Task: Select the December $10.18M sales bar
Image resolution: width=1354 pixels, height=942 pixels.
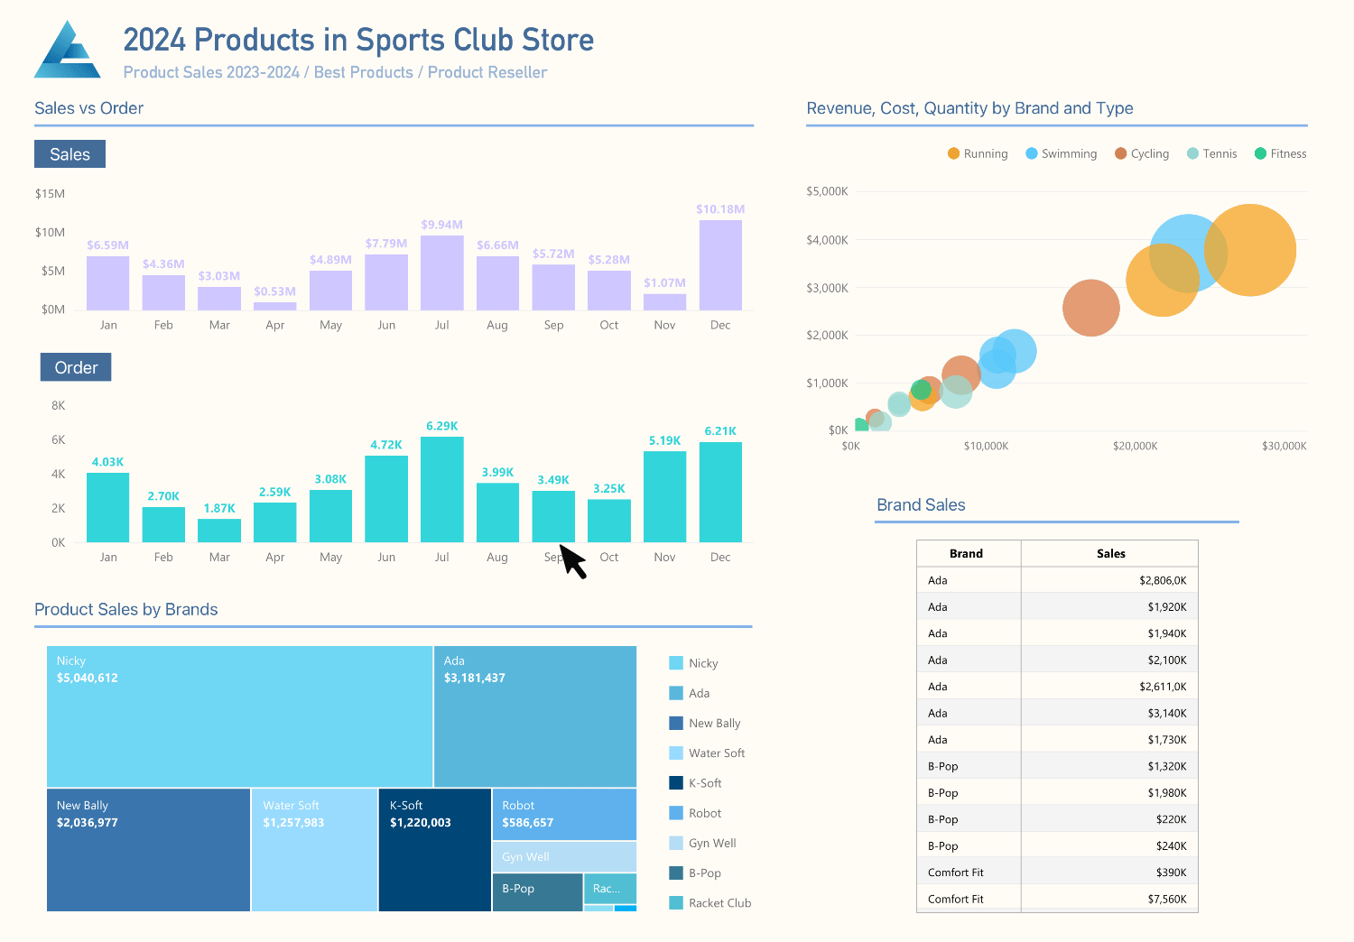Action: pyautogui.click(x=720, y=265)
